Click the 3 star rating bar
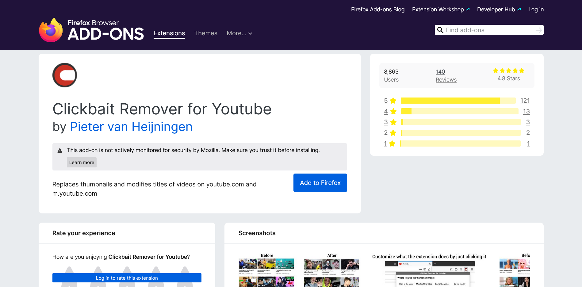The width and height of the screenshot is (582, 287). 461,122
